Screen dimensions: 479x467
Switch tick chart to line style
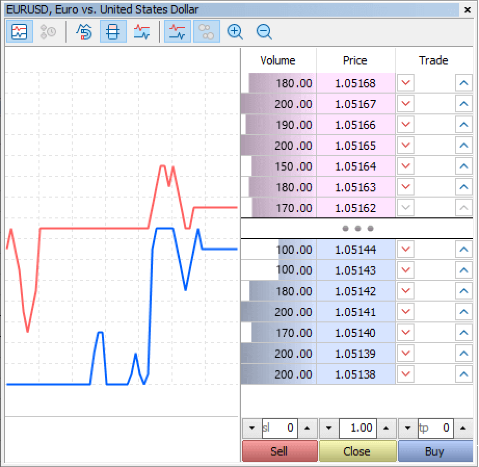(x=177, y=31)
